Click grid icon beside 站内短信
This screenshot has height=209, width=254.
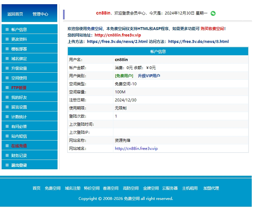click(x=7, y=136)
